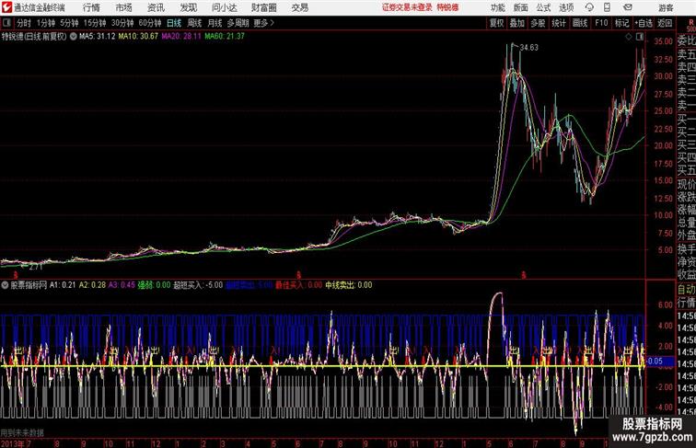Image resolution: width=696 pixels, height=448 pixels.
Task: Open the 公式 menu
Action: click(x=543, y=7)
